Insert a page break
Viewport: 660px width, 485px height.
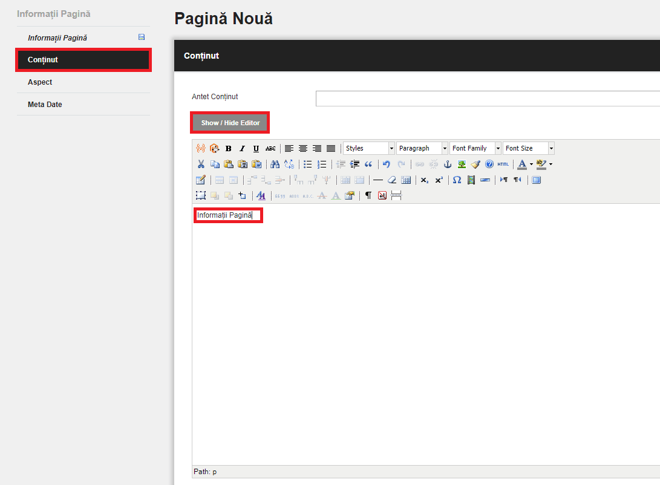[396, 195]
